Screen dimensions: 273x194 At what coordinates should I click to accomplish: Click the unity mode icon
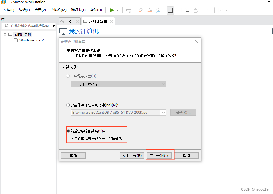point(196,10)
